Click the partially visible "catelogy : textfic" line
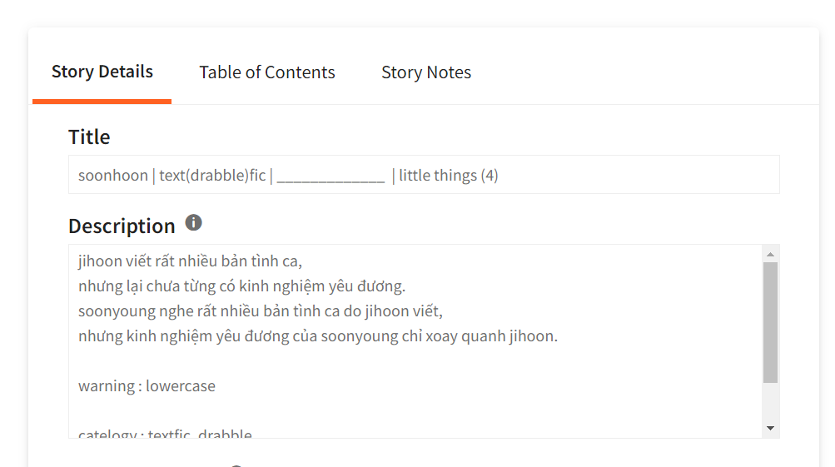This screenshot has width=835, height=467. [x=165, y=434]
